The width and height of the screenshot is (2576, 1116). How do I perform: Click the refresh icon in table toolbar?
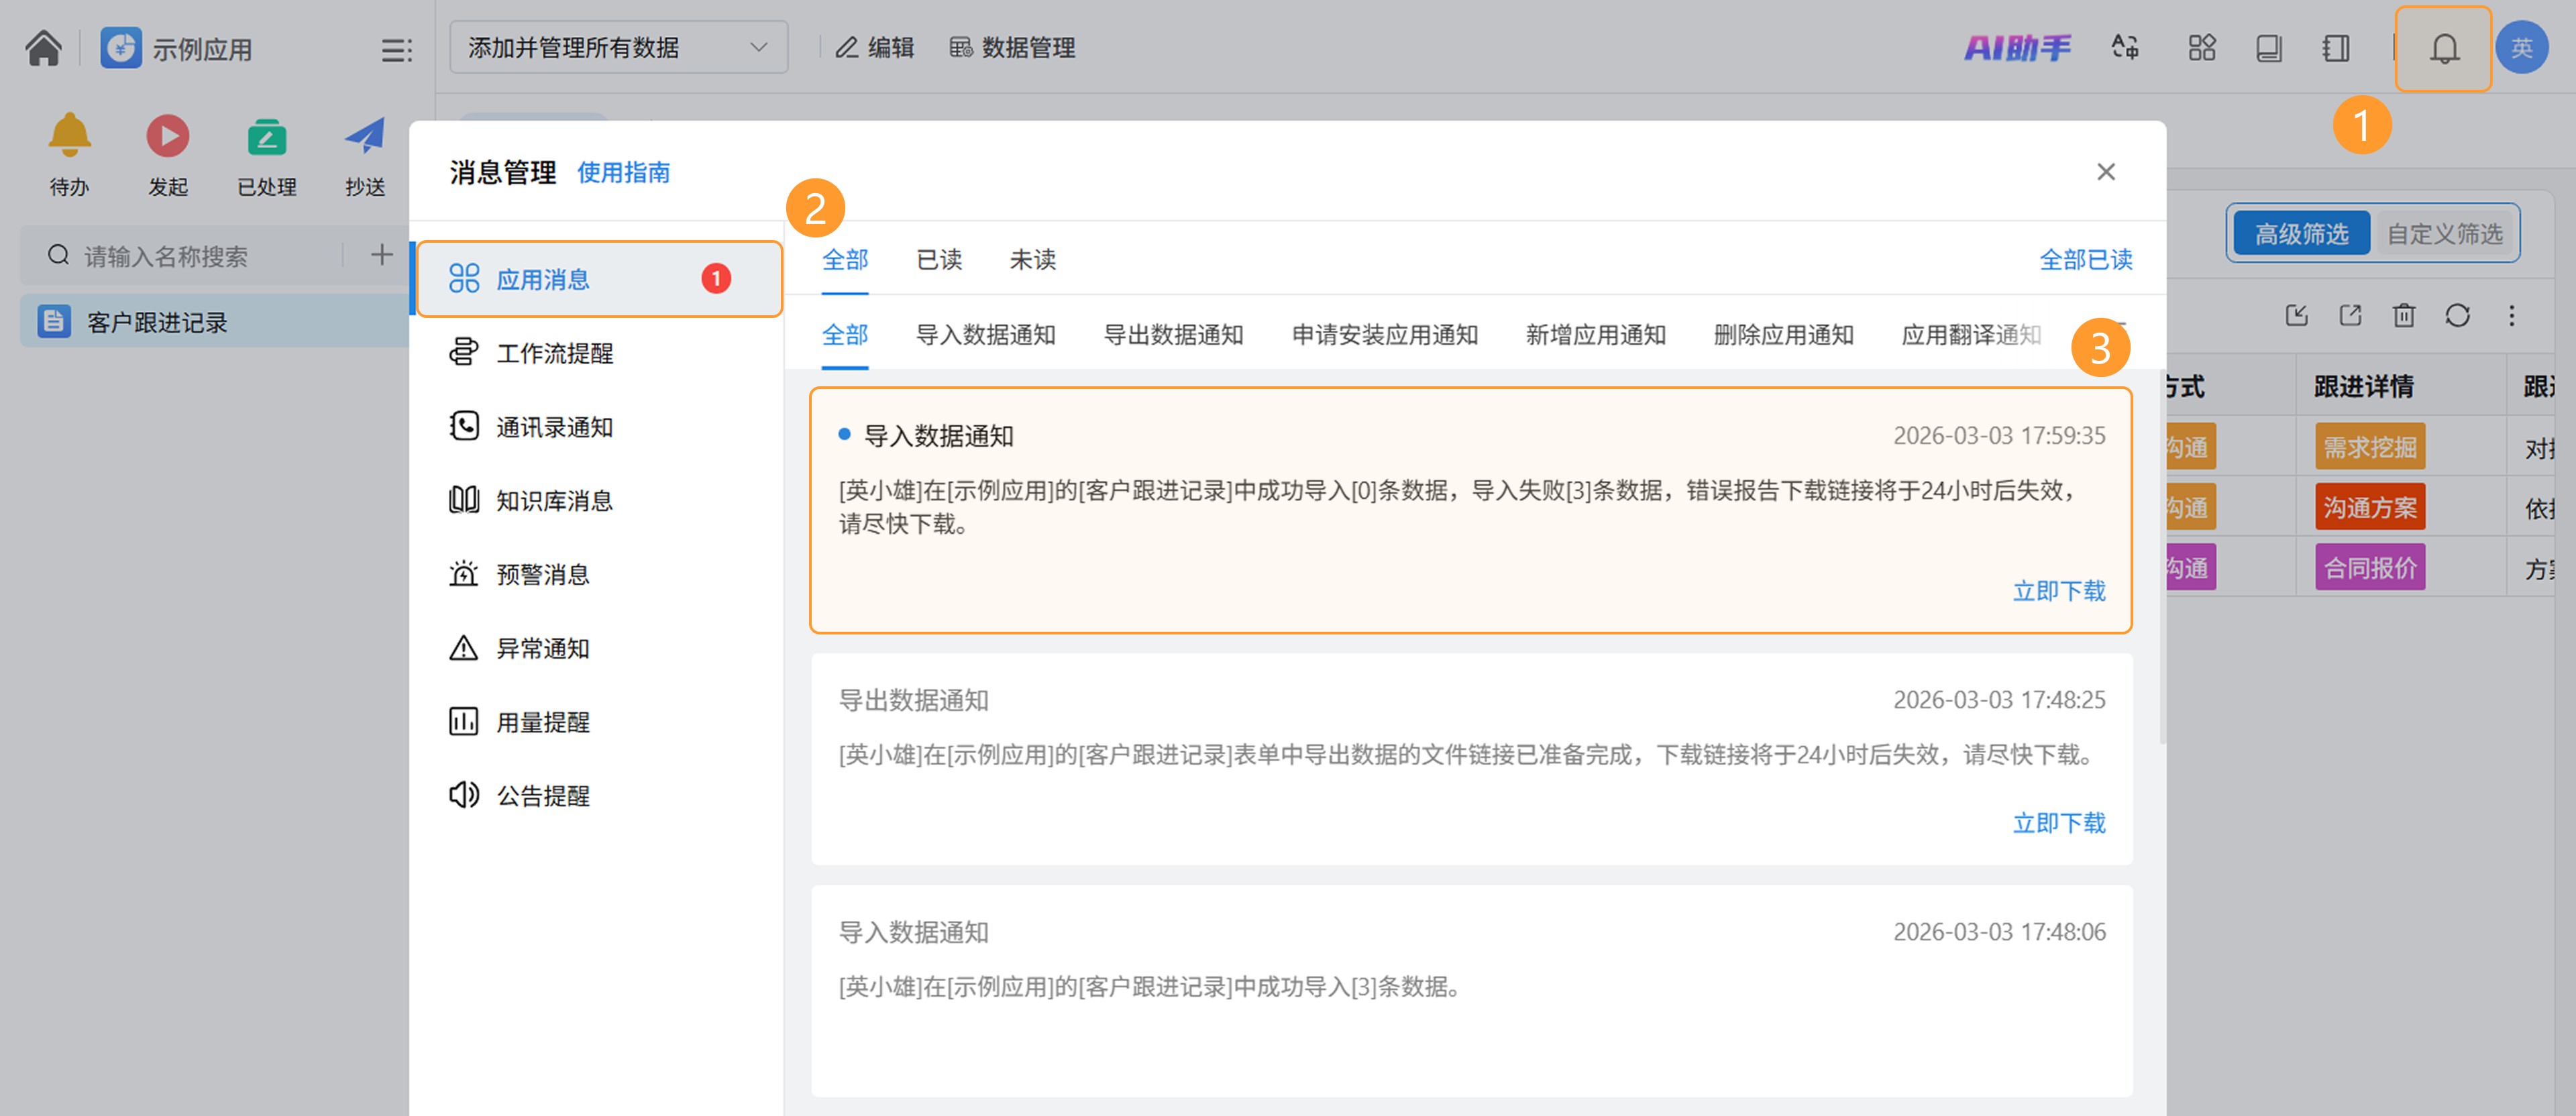(2457, 316)
